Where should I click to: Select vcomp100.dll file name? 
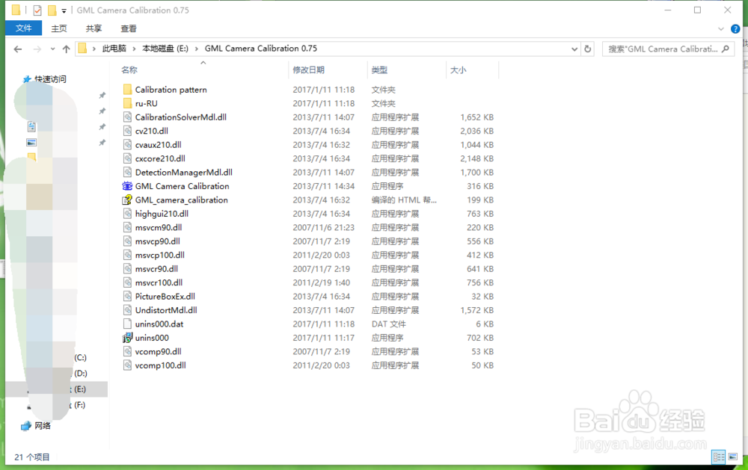click(160, 365)
